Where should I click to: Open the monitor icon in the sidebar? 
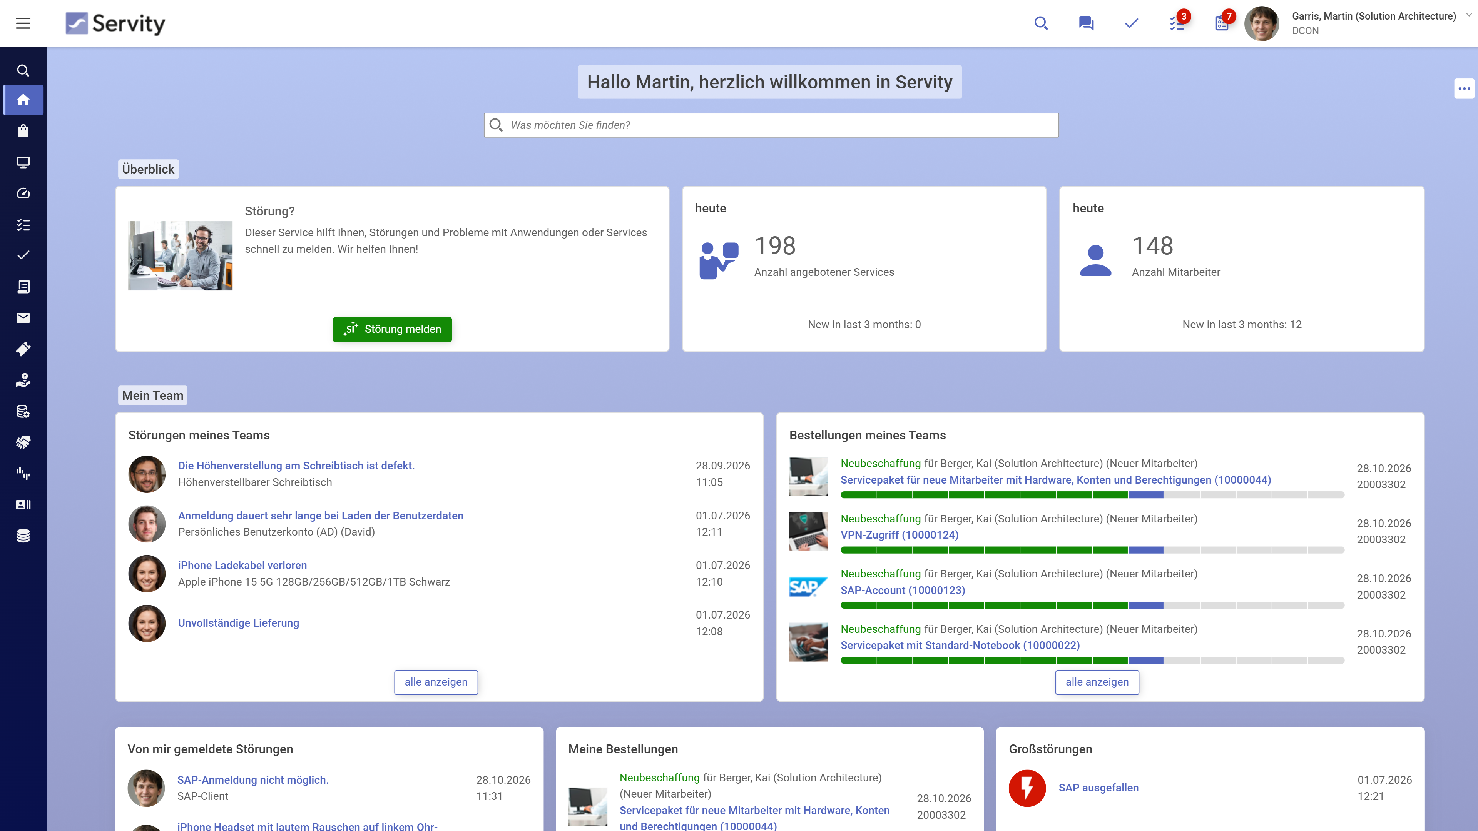click(23, 162)
